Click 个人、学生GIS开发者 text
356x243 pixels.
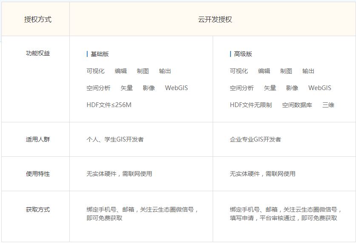tap(115, 139)
